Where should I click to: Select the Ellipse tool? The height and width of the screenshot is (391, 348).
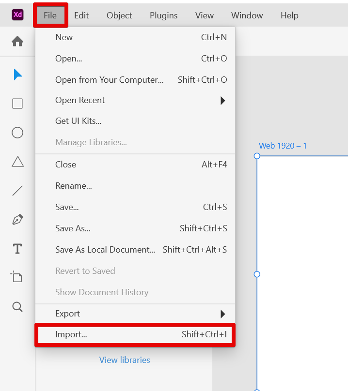click(17, 133)
